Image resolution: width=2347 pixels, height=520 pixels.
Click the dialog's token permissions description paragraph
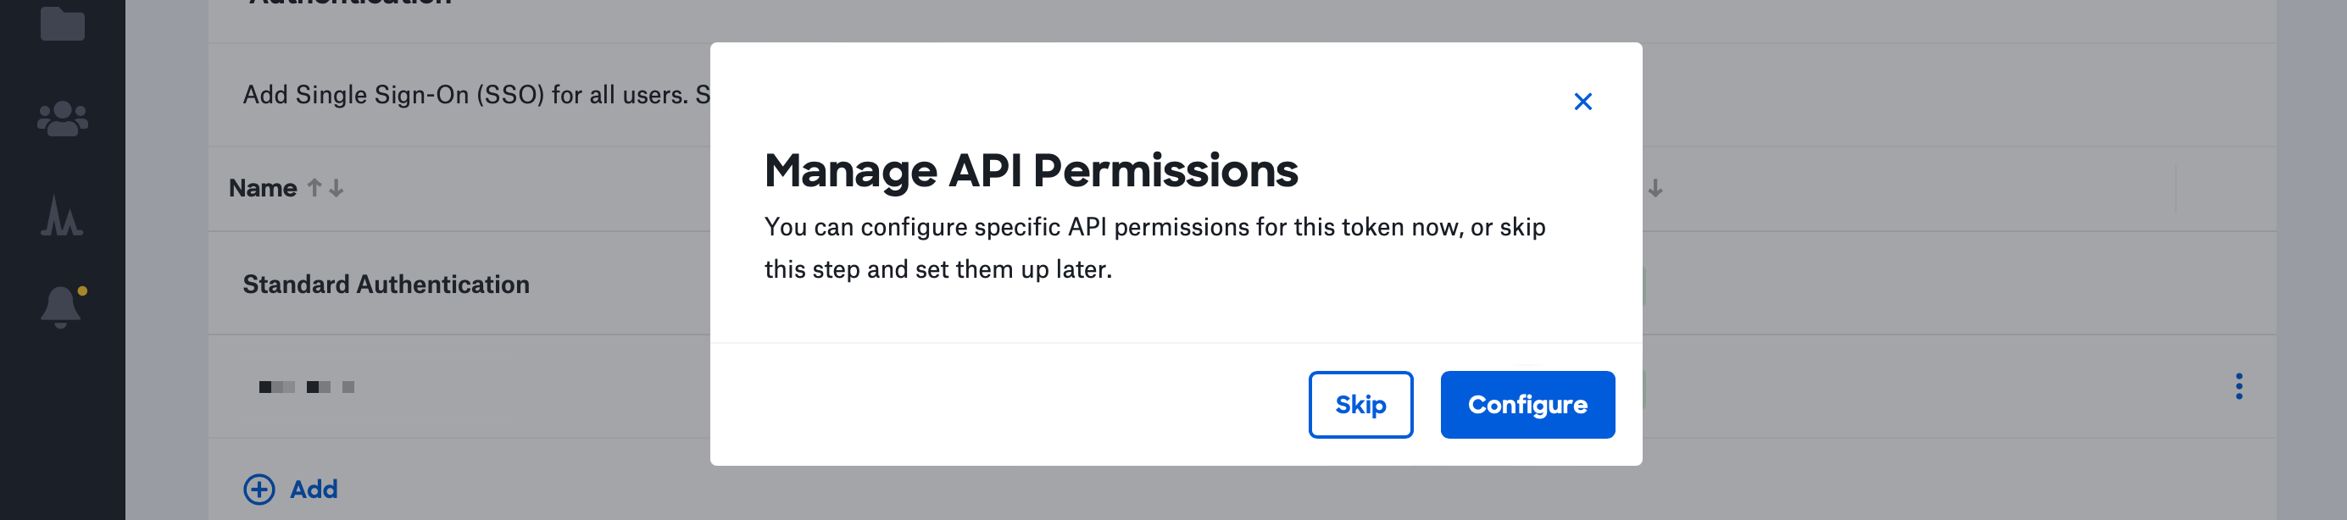[x=1154, y=247]
